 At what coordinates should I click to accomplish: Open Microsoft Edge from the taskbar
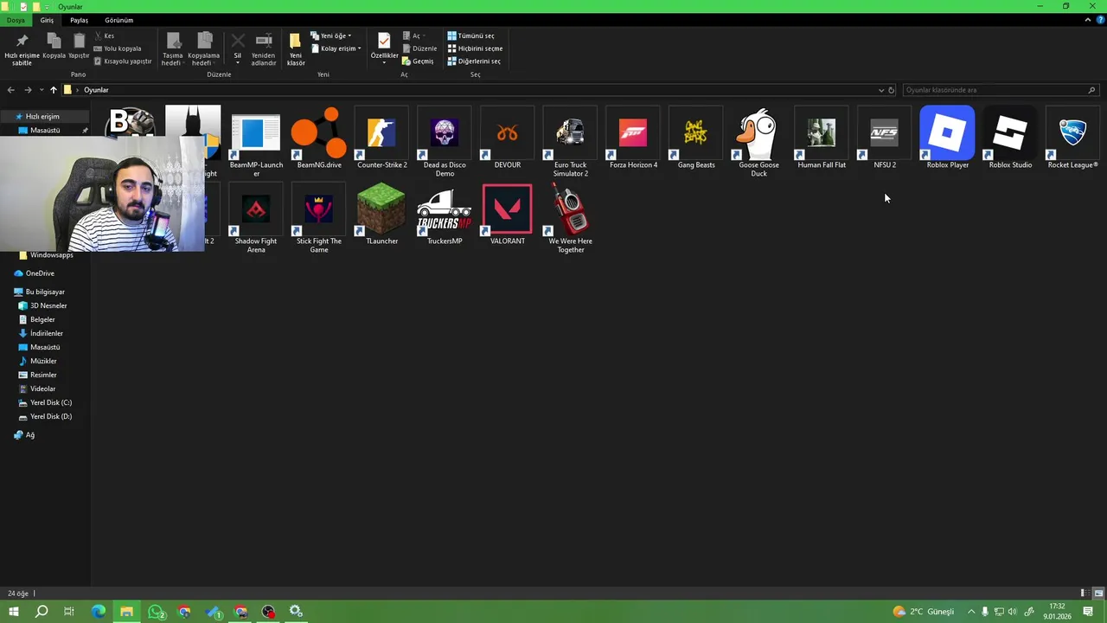point(99,612)
